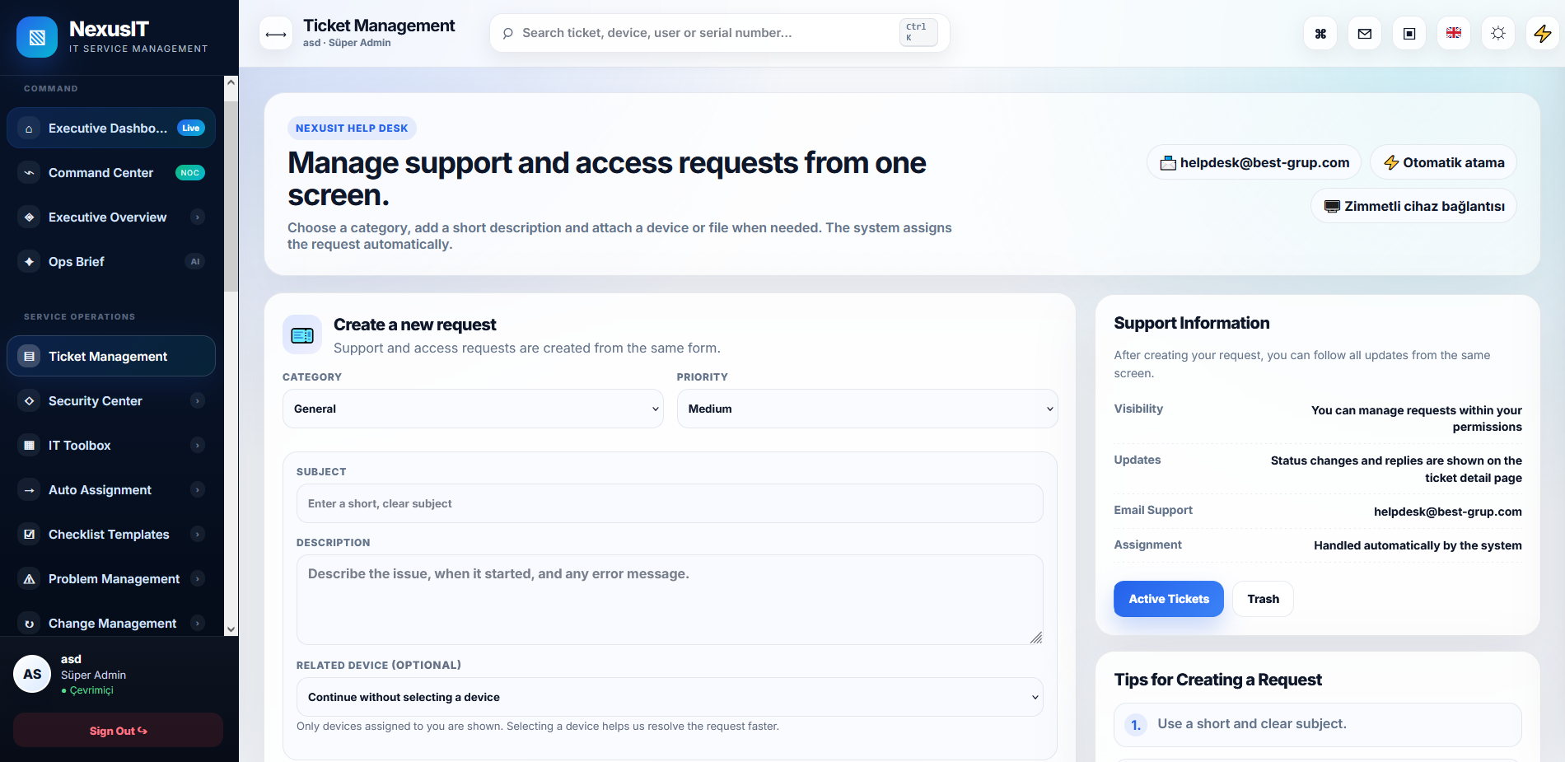Open quick actions lightning icon in header
Image resolution: width=1565 pixels, height=762 pixels.
pos(1543,34)
